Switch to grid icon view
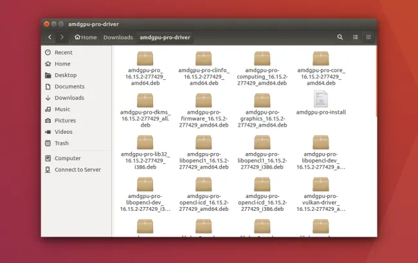The width and height of the screenshot is (418, 263). (368, 37)
